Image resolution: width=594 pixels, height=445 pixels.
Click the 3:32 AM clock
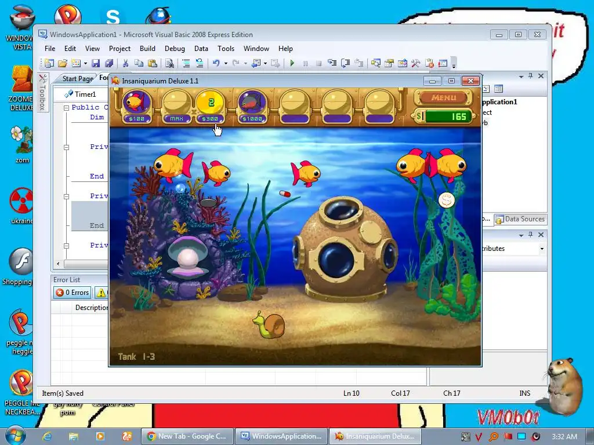pos(564,437)
